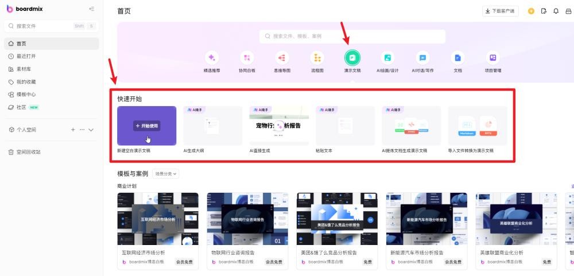This screenshot has width=574, height=276.
Task: Click the gold coin membership icon
Action: tap(531, 11)
